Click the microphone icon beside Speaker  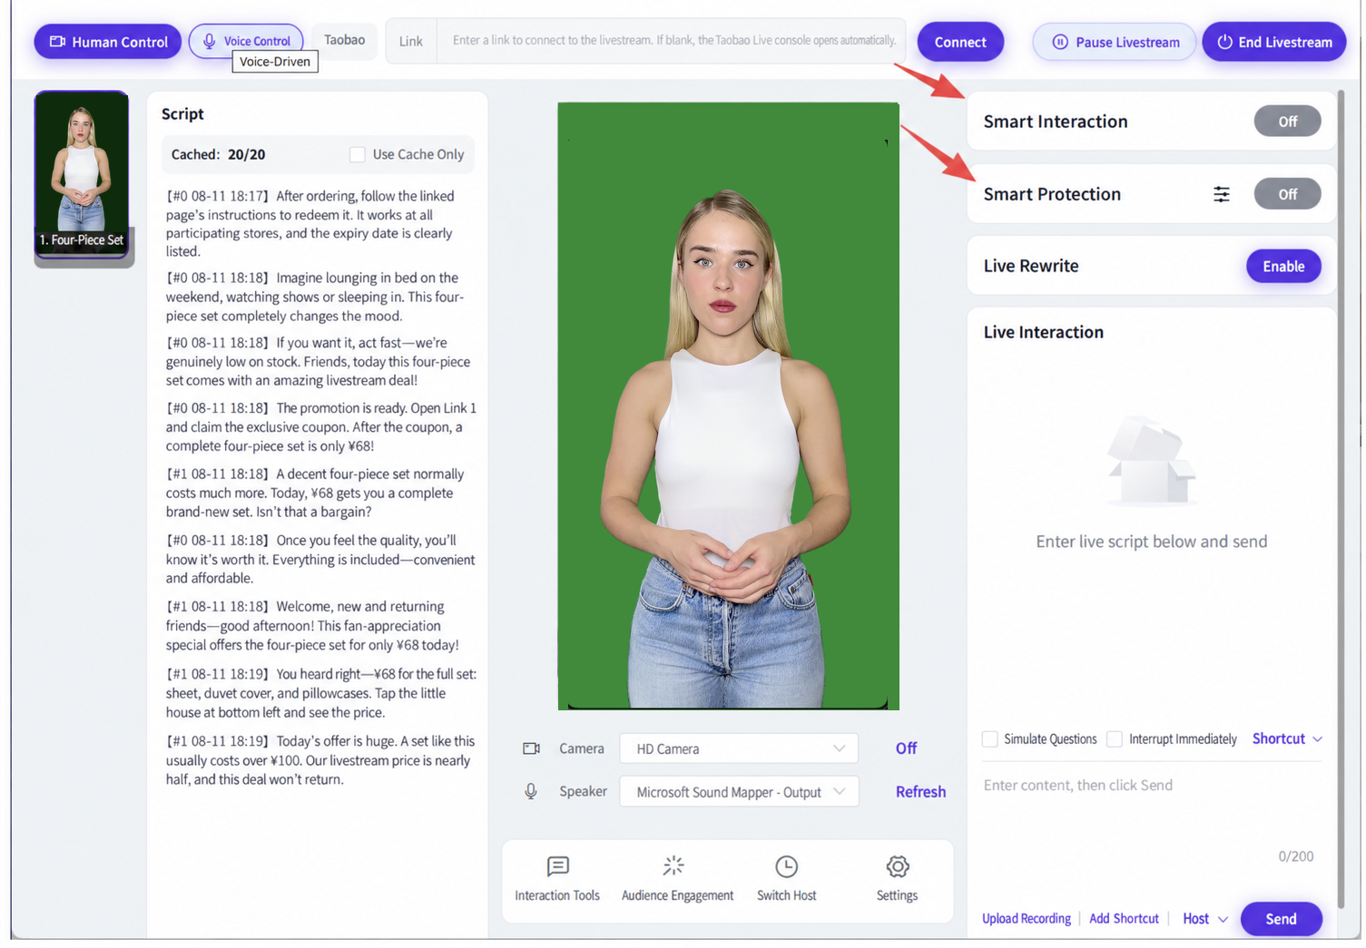click(x=531, y=791)
